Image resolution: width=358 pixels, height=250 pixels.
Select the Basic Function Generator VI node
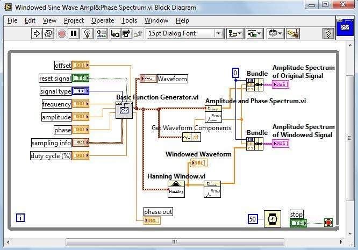[124, 110]
